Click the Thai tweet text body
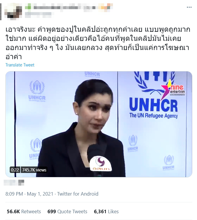Image resolution: width=197 pixels, height=220 pixels. [x=98, y=43]
